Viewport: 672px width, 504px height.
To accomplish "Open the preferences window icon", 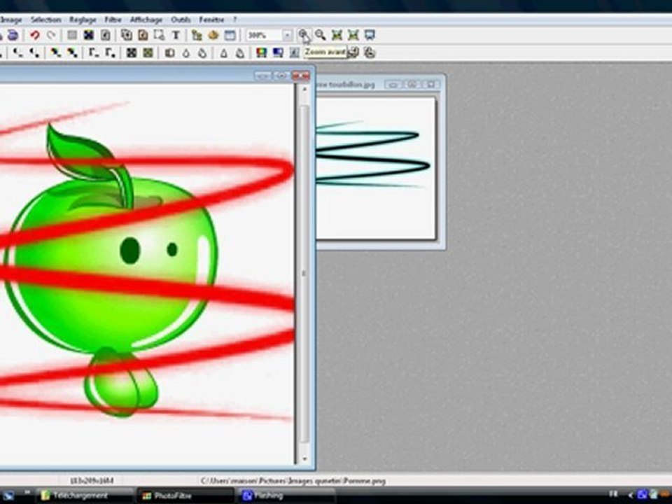I will 230,35.
